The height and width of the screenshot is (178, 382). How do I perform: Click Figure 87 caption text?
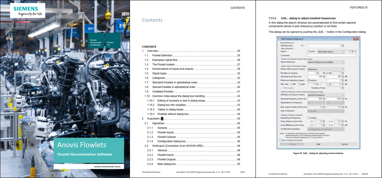coord(319,154)
